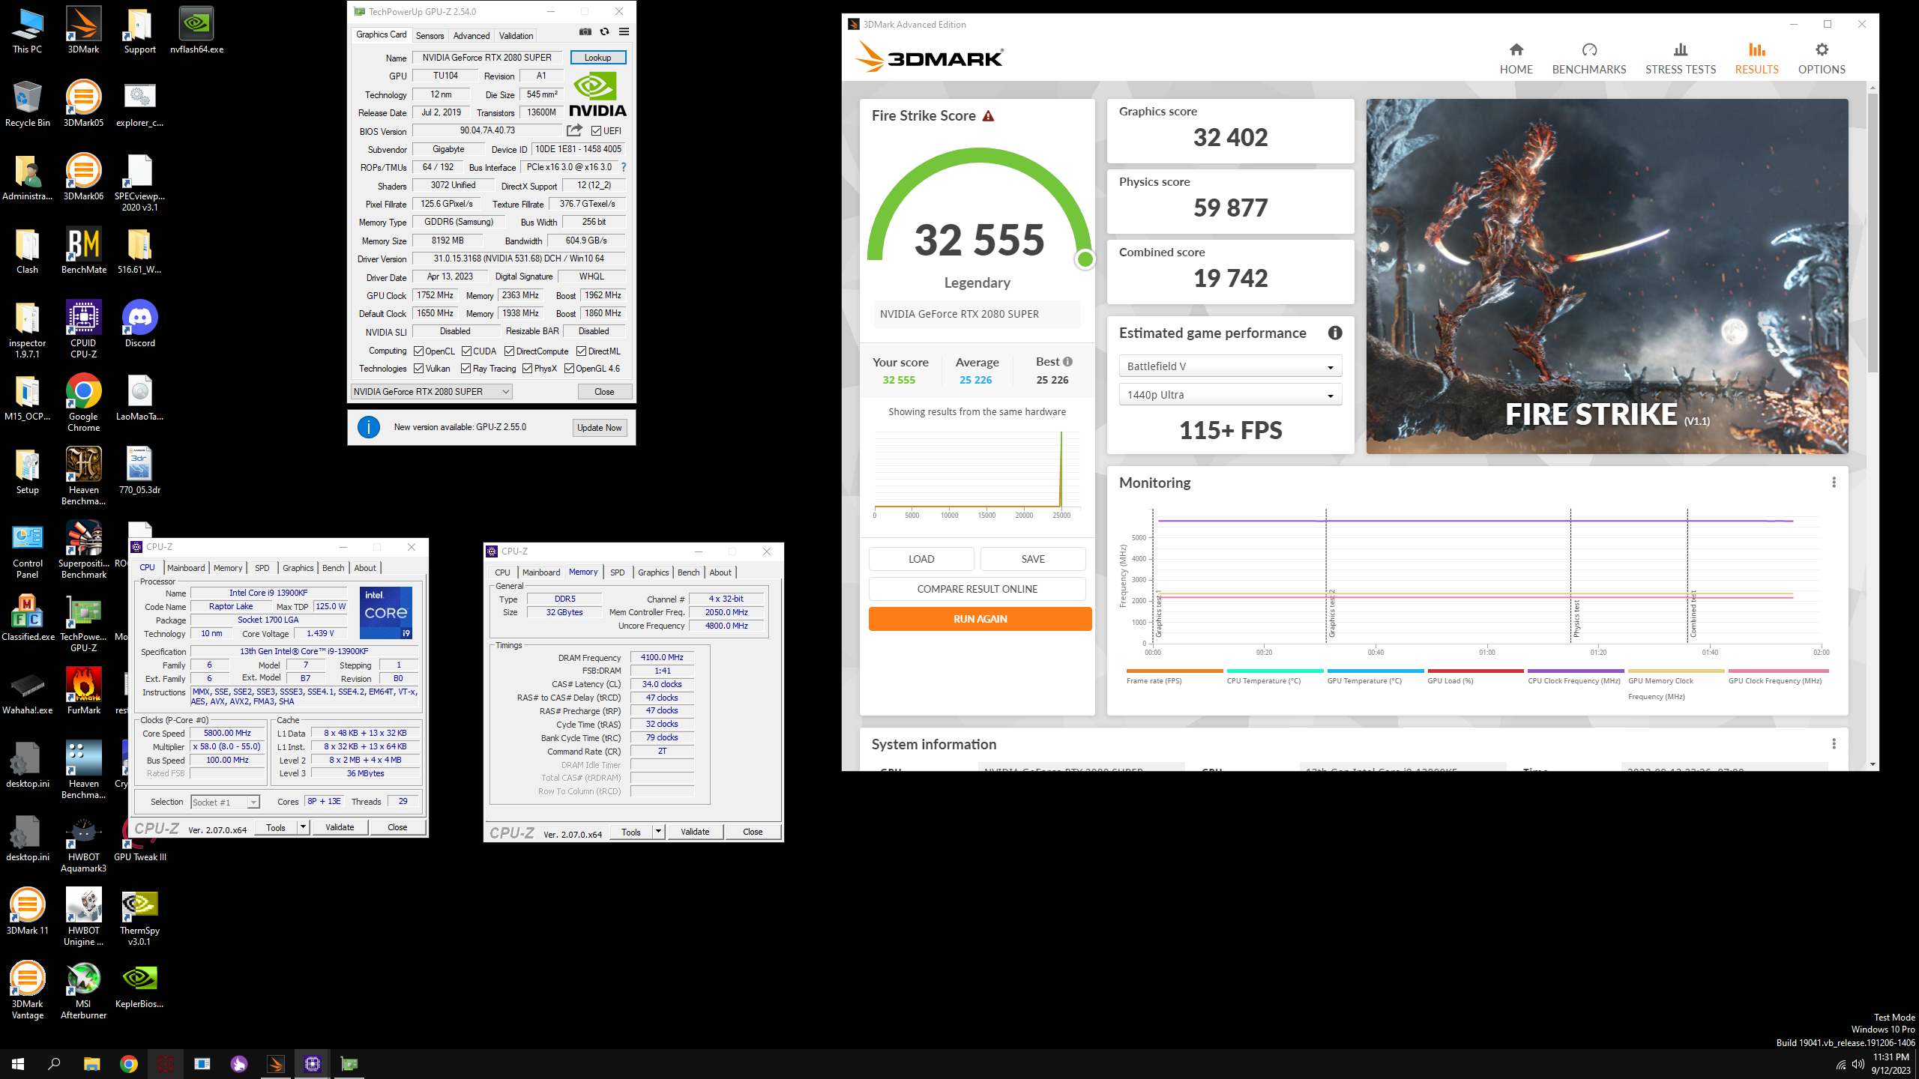
Task: Click the Windows Start button
Action: pyautogui.click(x=18, y=1064)
